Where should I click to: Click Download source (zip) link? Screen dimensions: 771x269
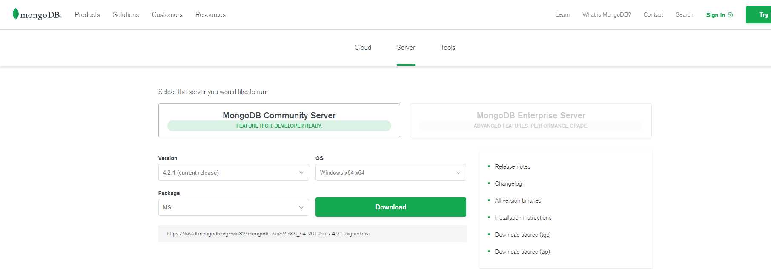pos(522,252)
